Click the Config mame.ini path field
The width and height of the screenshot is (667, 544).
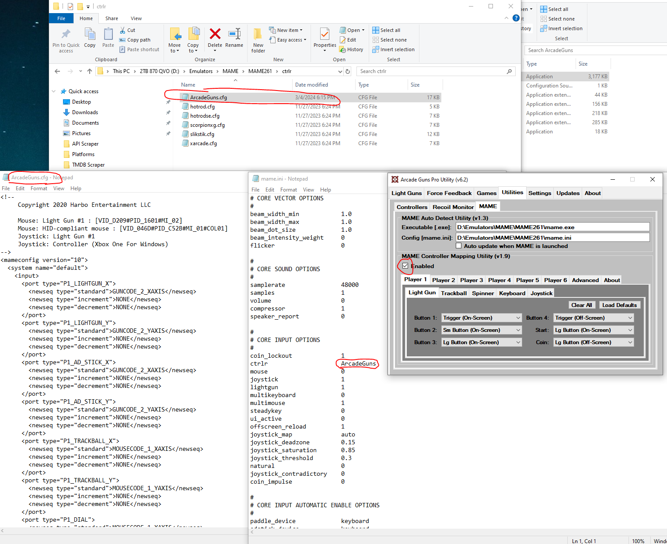click(x=553, y=237)
